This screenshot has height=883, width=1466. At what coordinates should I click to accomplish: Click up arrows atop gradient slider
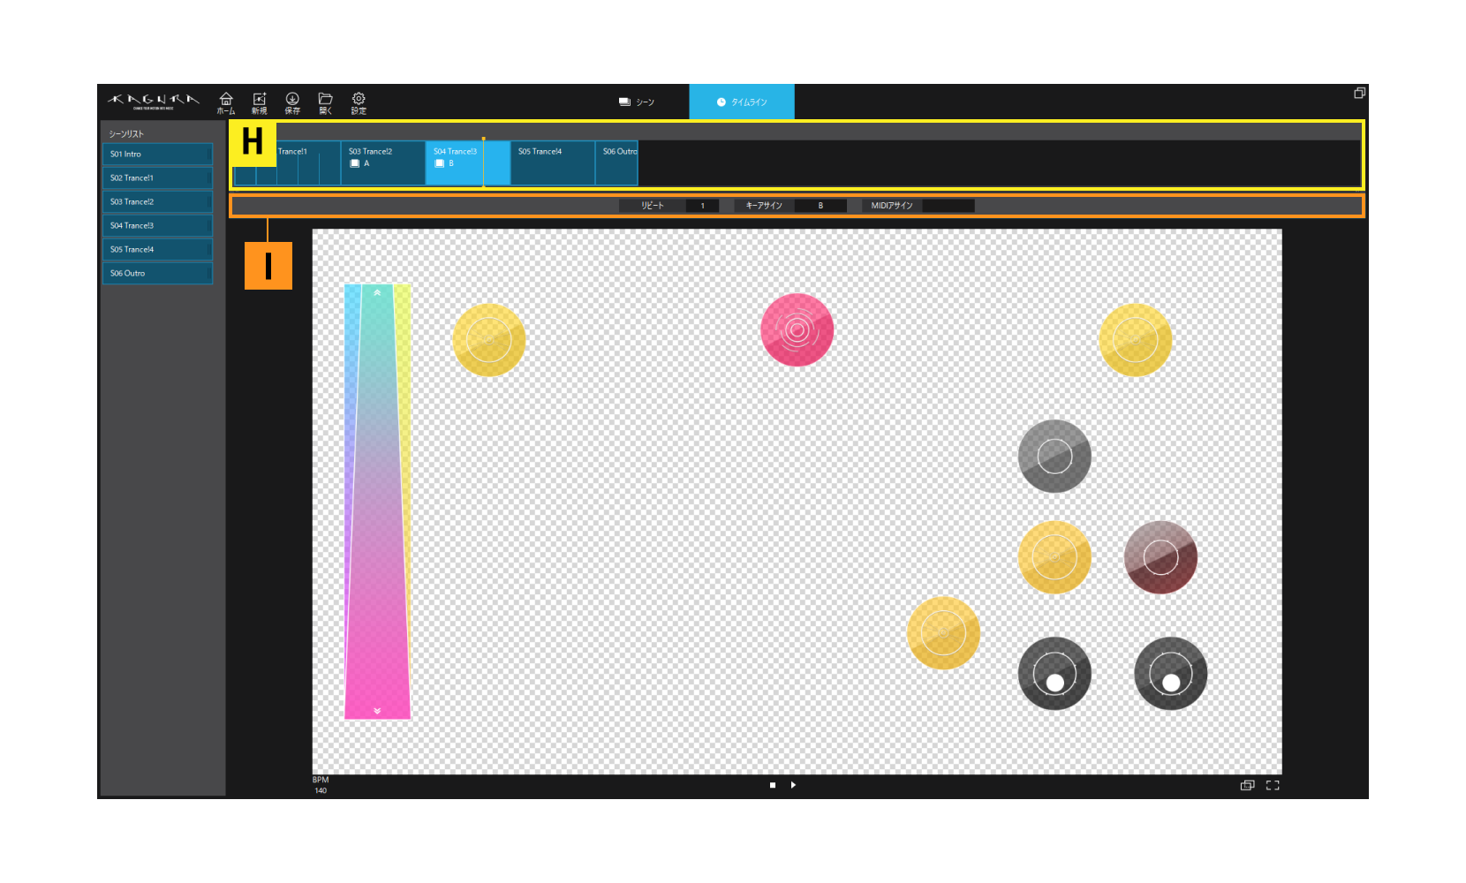tap(377, 292)
